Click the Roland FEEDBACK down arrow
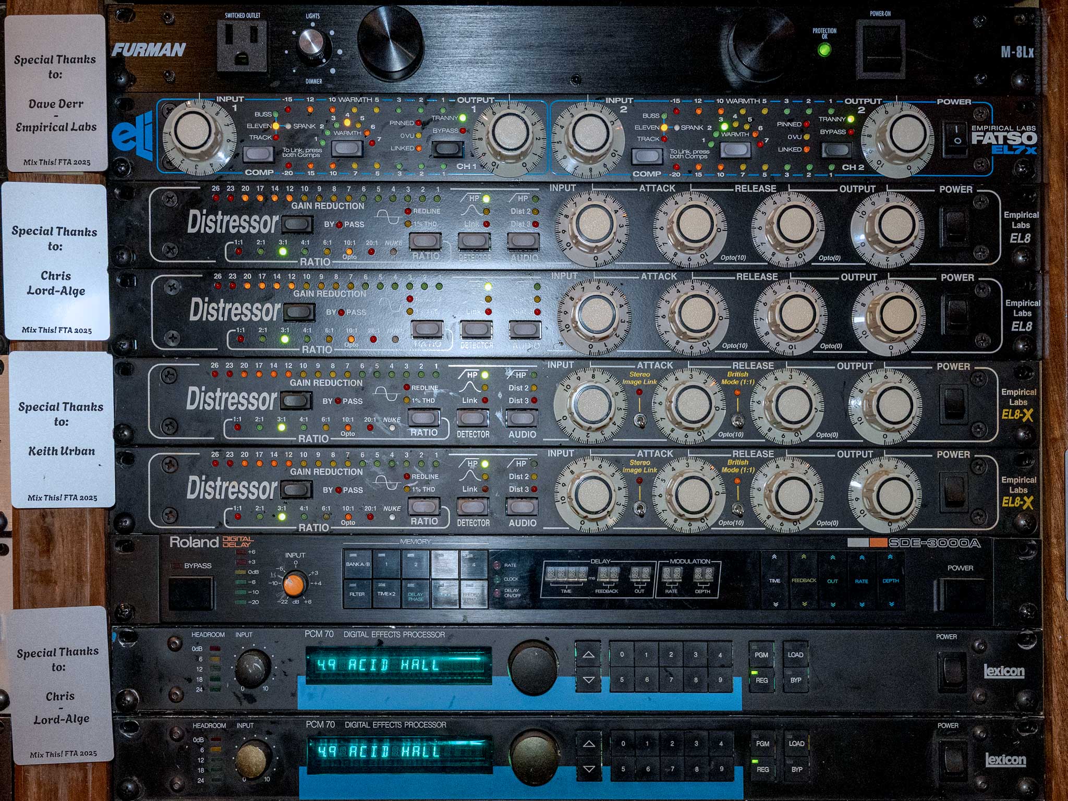The width and height of the screenshot is (1068, 801). [x=804, y=604]
